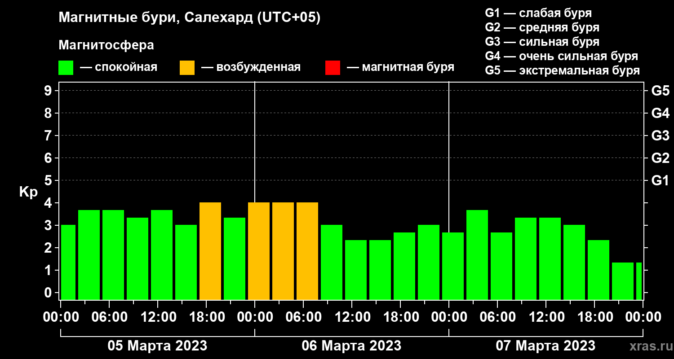
Task: Click the green bar at 18:00 on 07 Марта
Action: pyautogui.click(x=599, y=270)
